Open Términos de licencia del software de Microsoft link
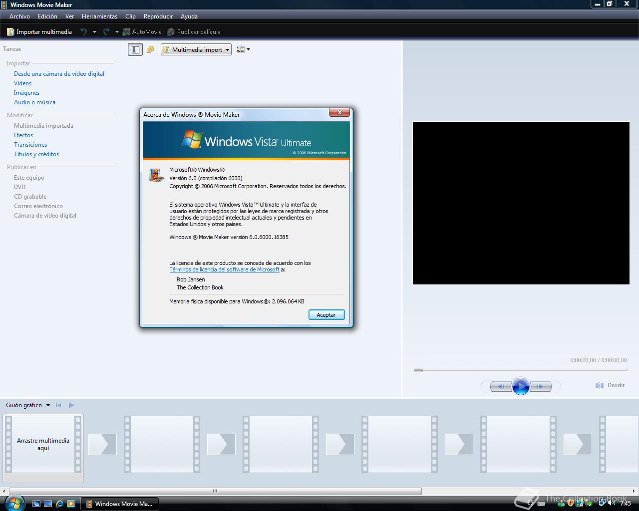Screen dimensions: 639x511 point(224,269)
